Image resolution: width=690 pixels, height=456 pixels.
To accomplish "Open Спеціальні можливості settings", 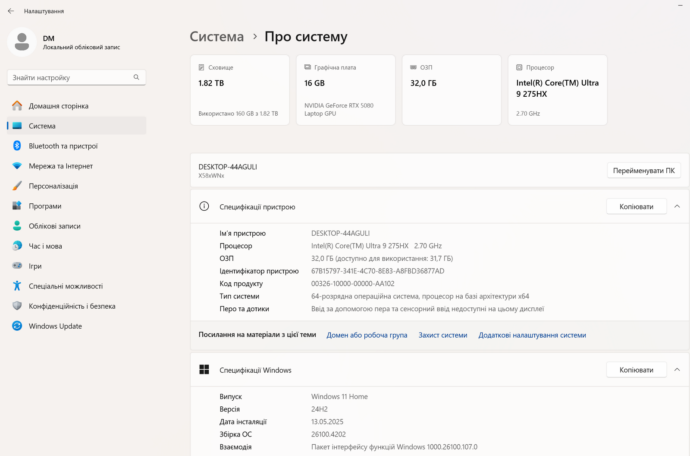I will [x=77, y=286].
